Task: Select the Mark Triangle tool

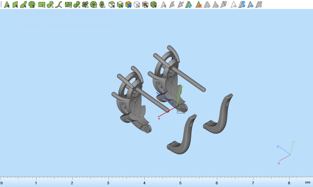Action: pyautogui.click(x=7, y=4)
